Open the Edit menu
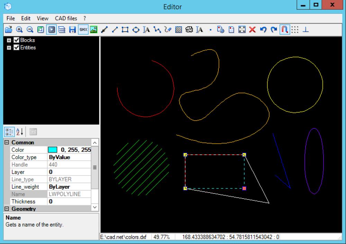 pyautogui.click(x=26, y=18)
